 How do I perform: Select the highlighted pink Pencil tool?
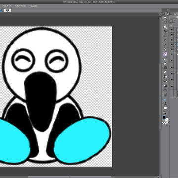(165, 54)
